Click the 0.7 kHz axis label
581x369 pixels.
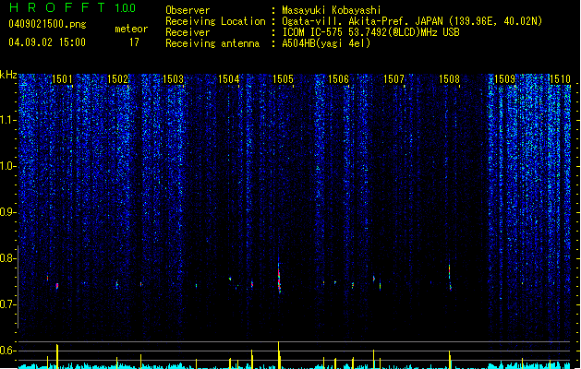[8, 304]
